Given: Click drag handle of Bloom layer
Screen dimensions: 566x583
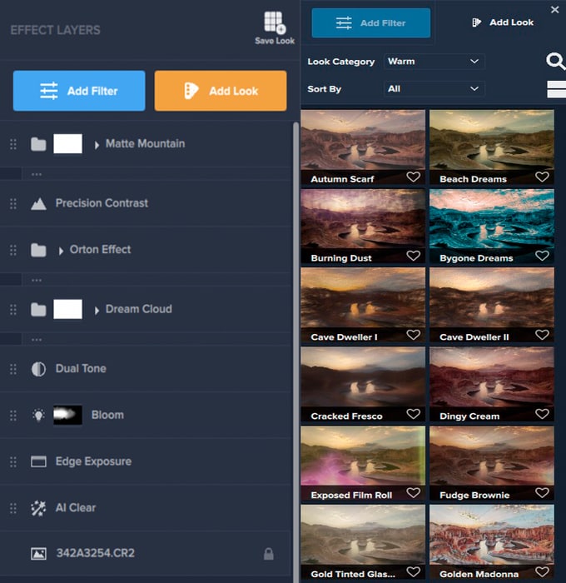Looking at the screenshot, I should (13, 416).
